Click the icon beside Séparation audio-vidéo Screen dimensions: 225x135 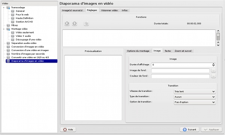click(8, 43)
